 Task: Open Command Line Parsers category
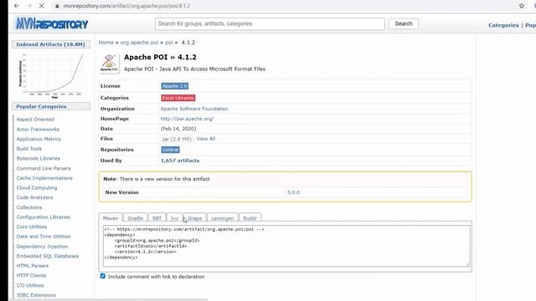click(44, 168)
